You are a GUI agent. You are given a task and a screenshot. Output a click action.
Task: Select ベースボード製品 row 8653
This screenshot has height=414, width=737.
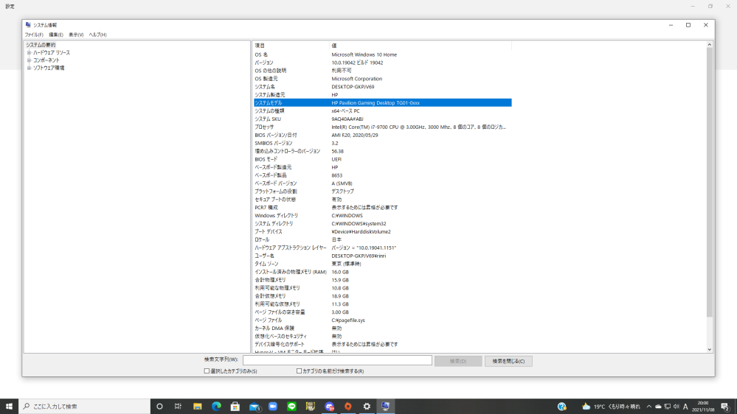tap(382, 175)
